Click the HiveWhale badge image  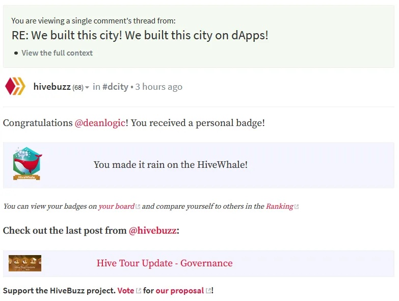pos(27,163)
